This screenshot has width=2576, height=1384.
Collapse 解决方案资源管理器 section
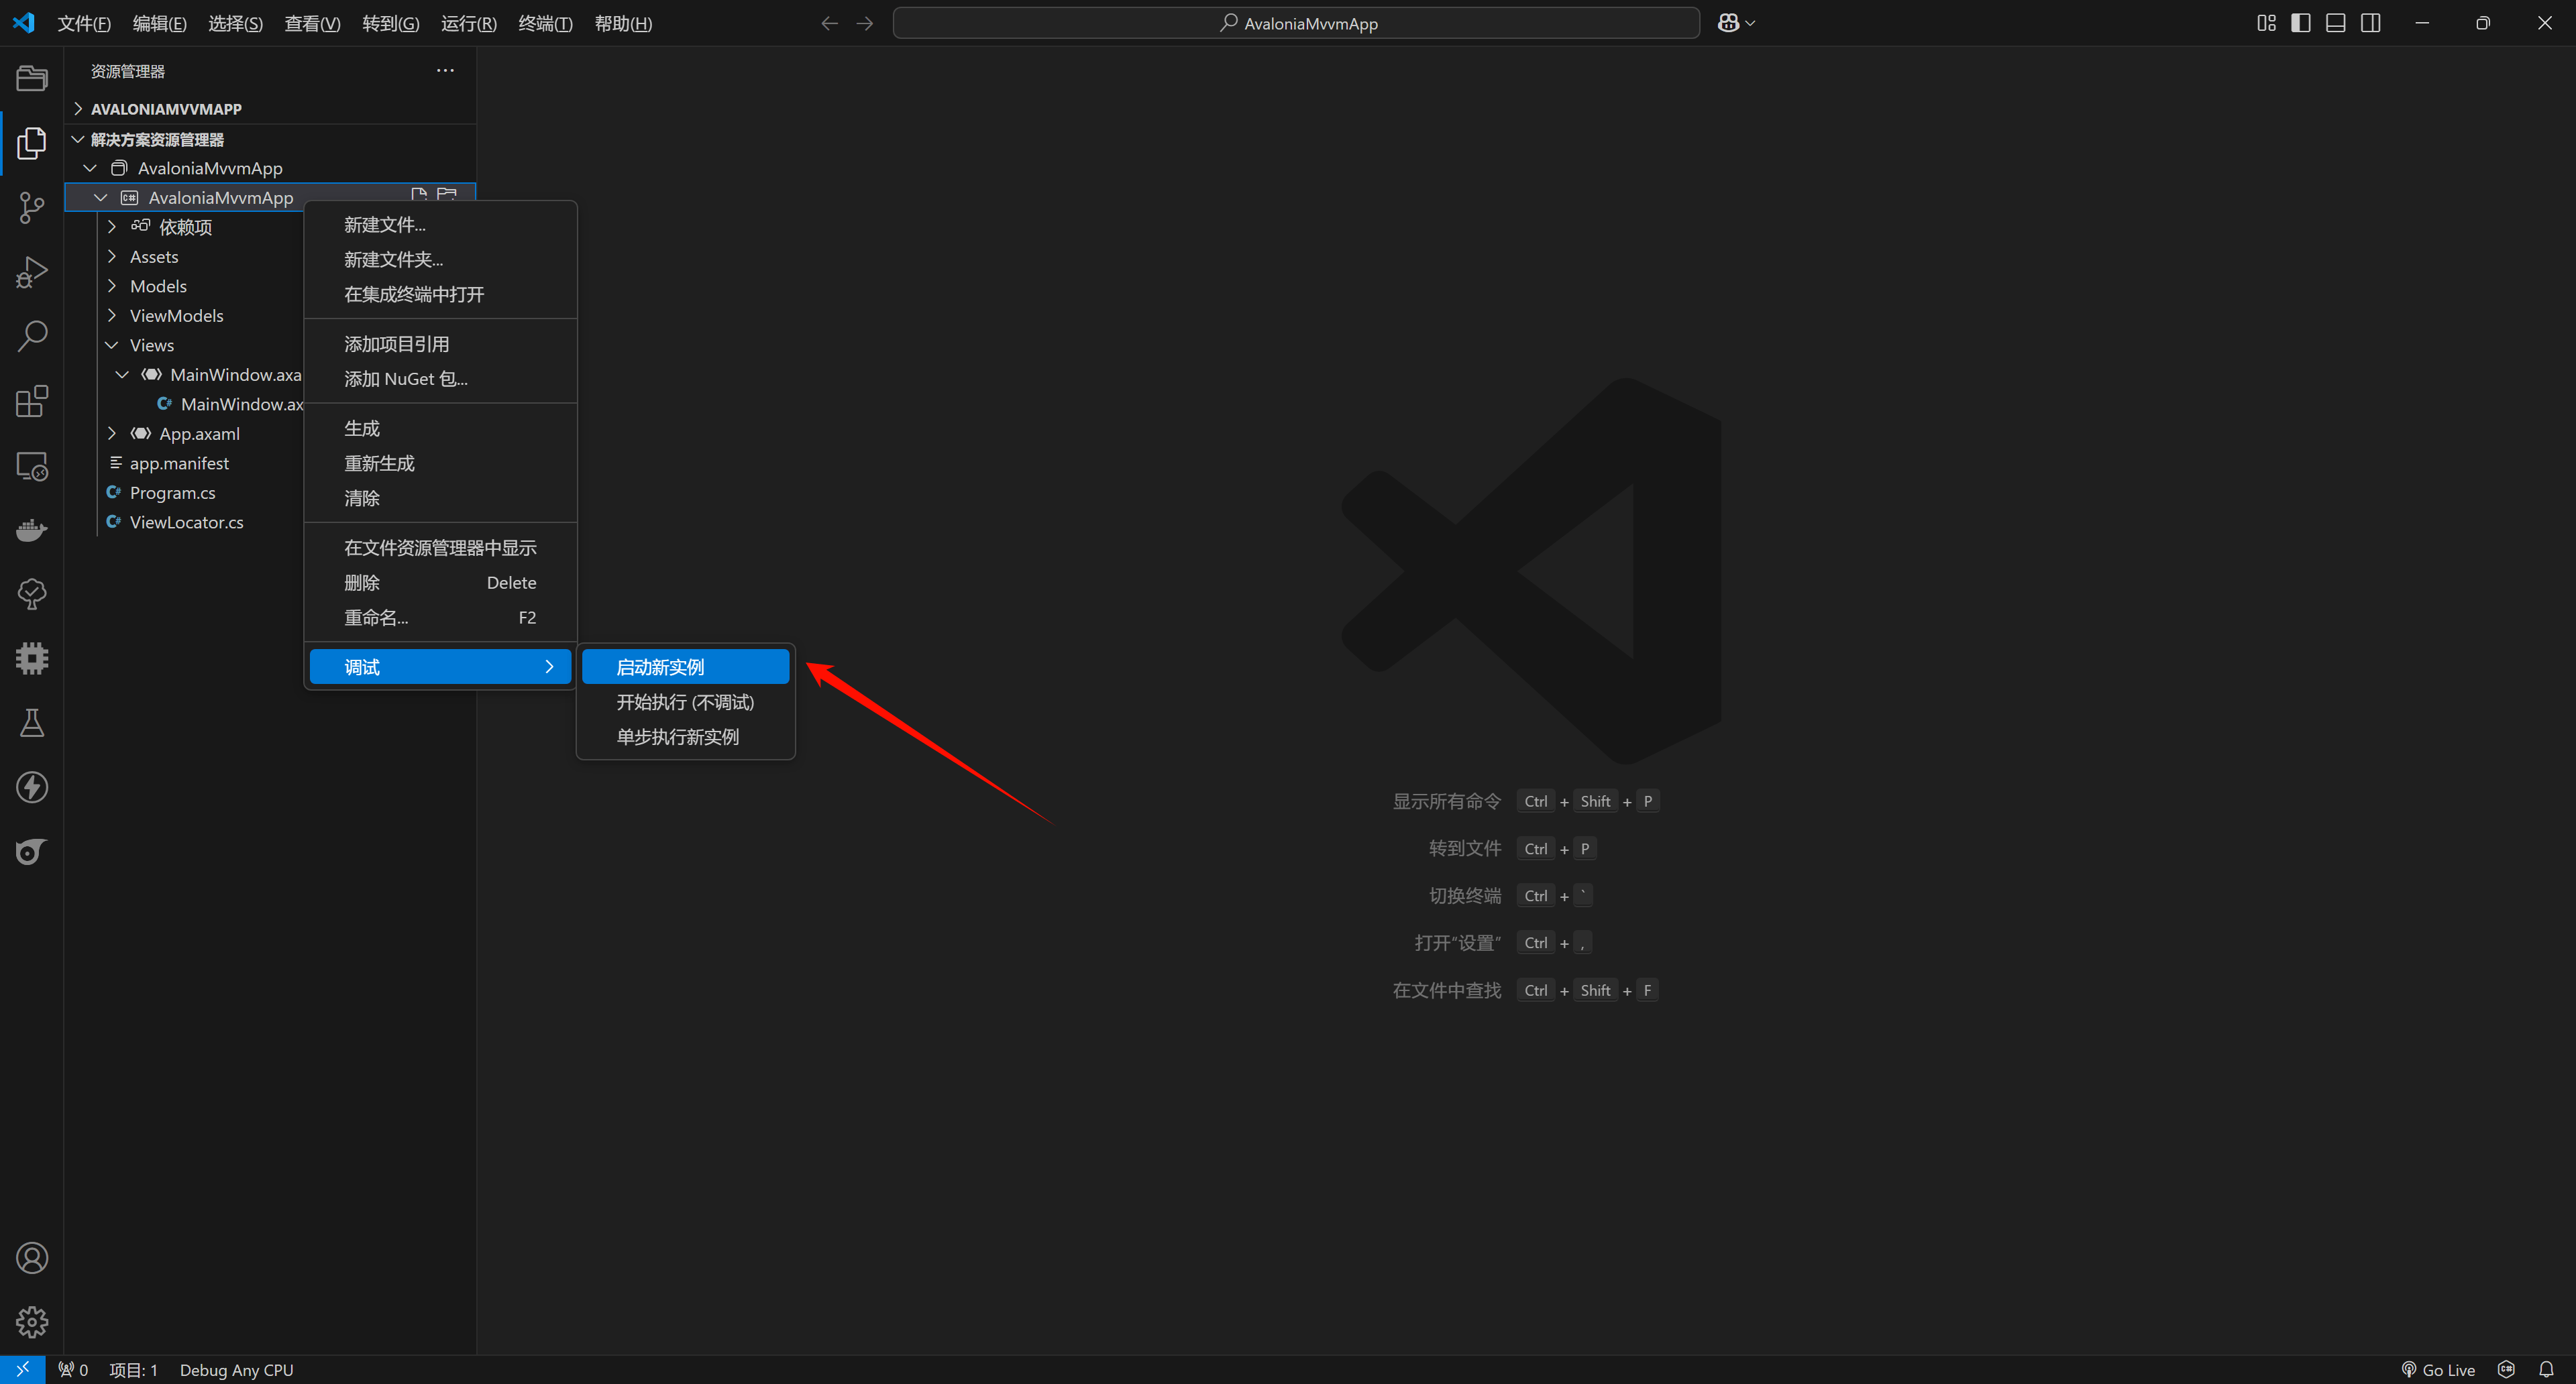tap(78, 139)
